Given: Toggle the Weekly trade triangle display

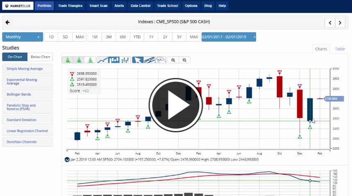Looking at the screenshot, I should tap(79, 60).
